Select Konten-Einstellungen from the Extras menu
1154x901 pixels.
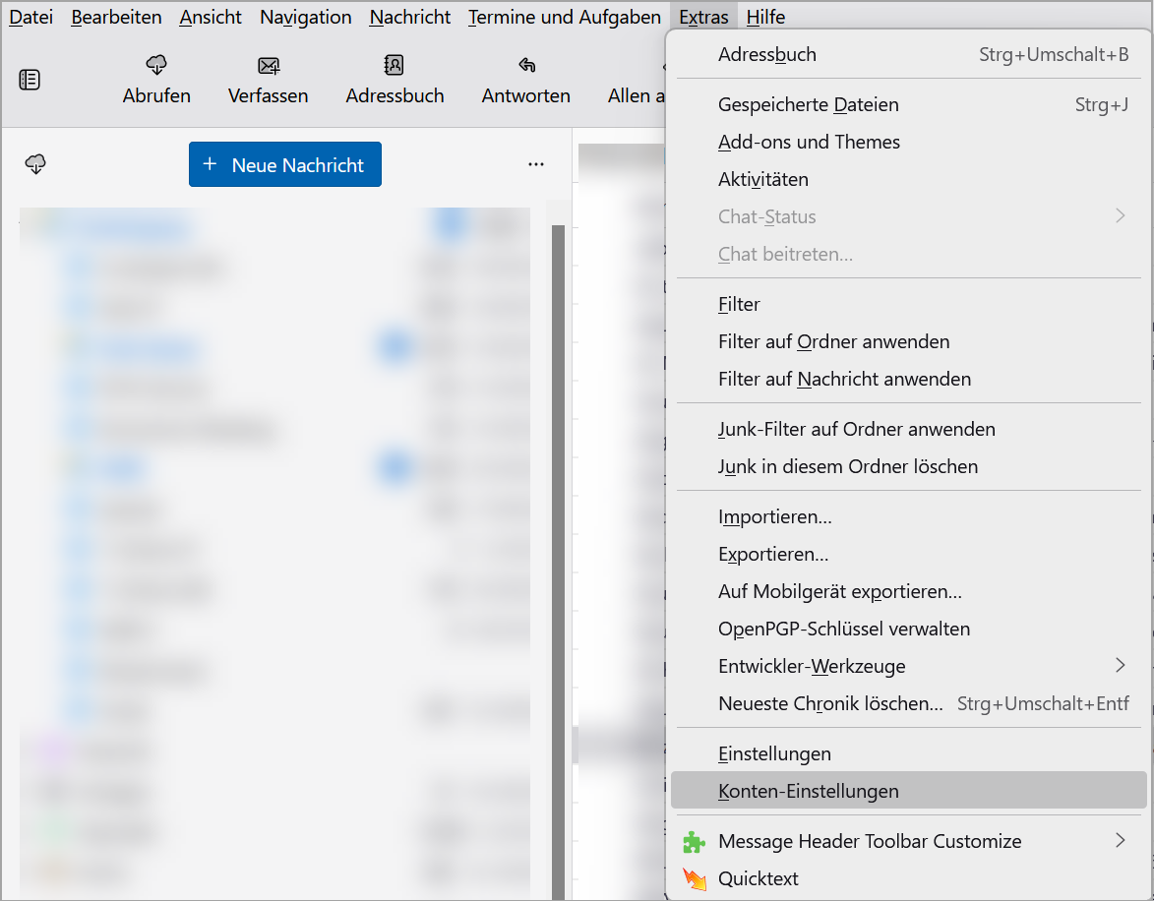tap(809, 791)
